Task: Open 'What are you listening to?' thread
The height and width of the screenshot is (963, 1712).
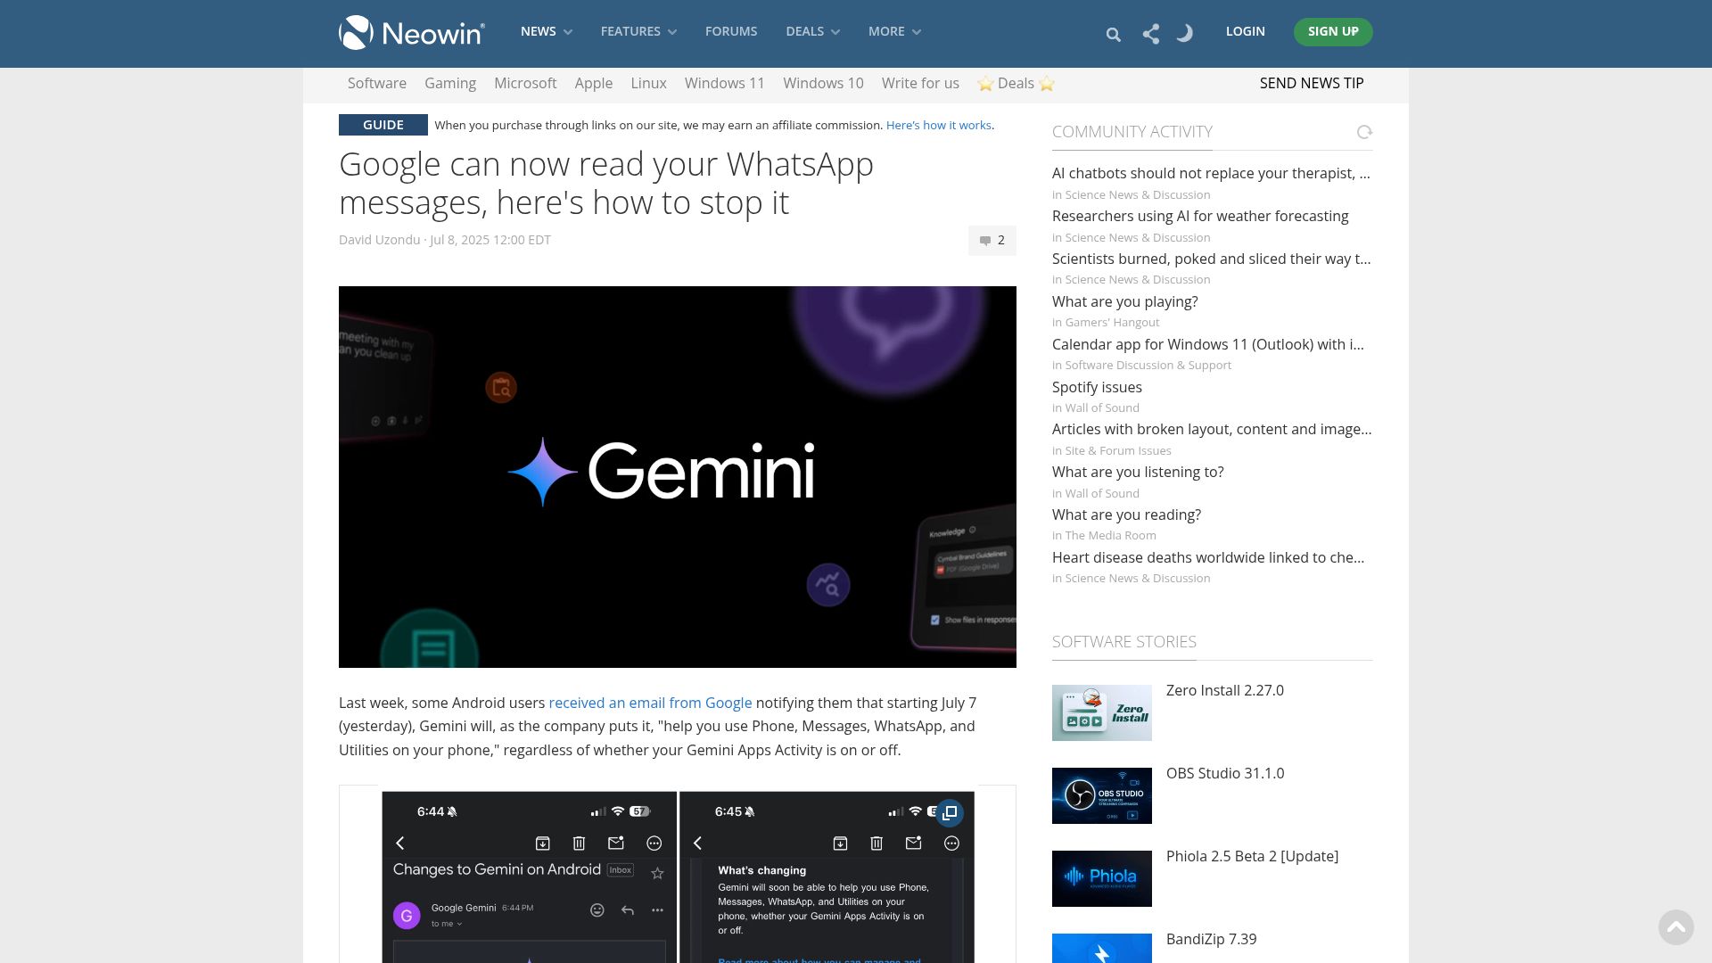Action: tap(1138, 472)
